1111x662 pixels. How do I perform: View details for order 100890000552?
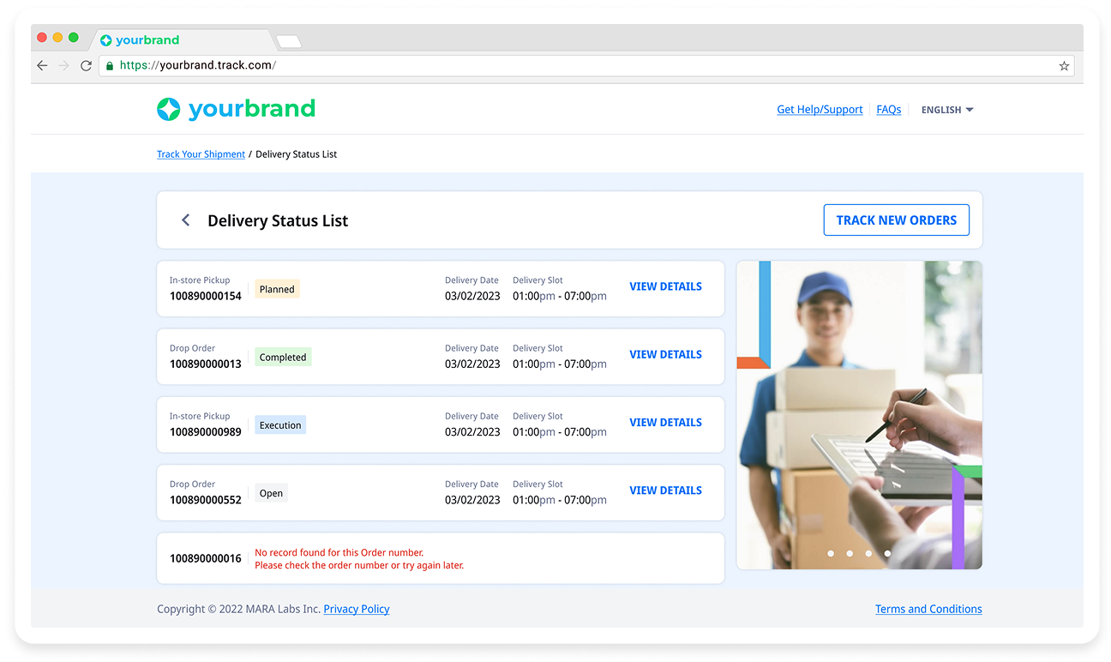(x=665, y=490)
